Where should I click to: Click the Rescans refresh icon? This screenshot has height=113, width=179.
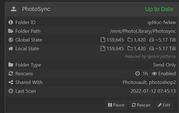click(11, 73)
